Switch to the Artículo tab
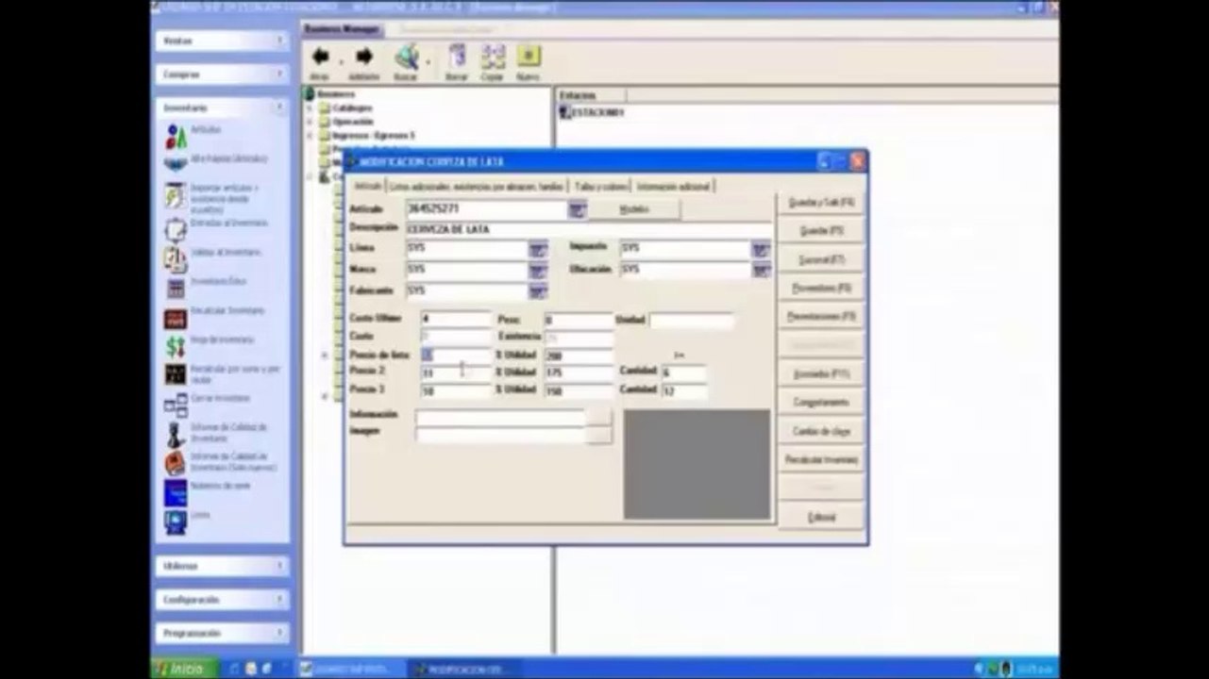 point(367,186)
